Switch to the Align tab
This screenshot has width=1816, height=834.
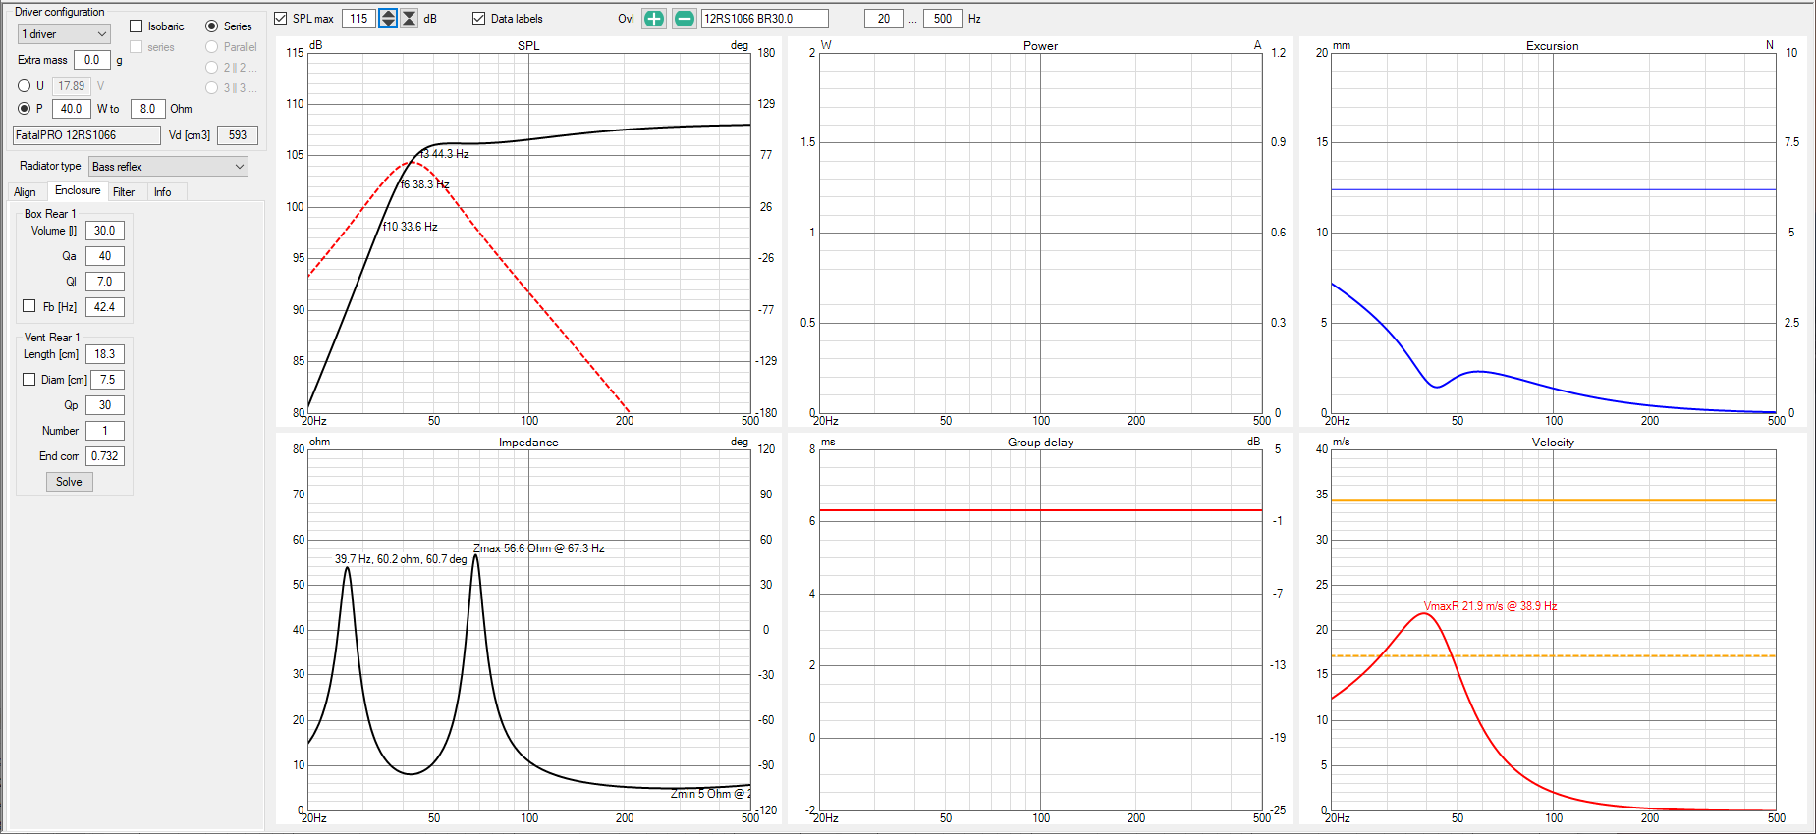click(25, 192)
